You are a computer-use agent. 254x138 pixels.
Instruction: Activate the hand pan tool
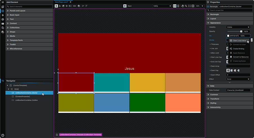(x=183, y=6)
